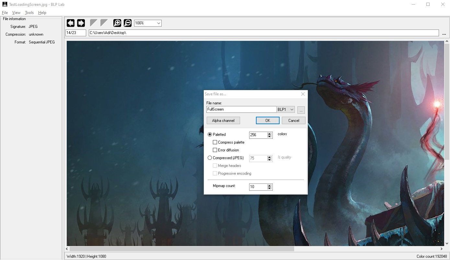Click the Mipmap count value field
Viewport: 450px width, 260px height.
pyautogui.click(x=258, y=187)
